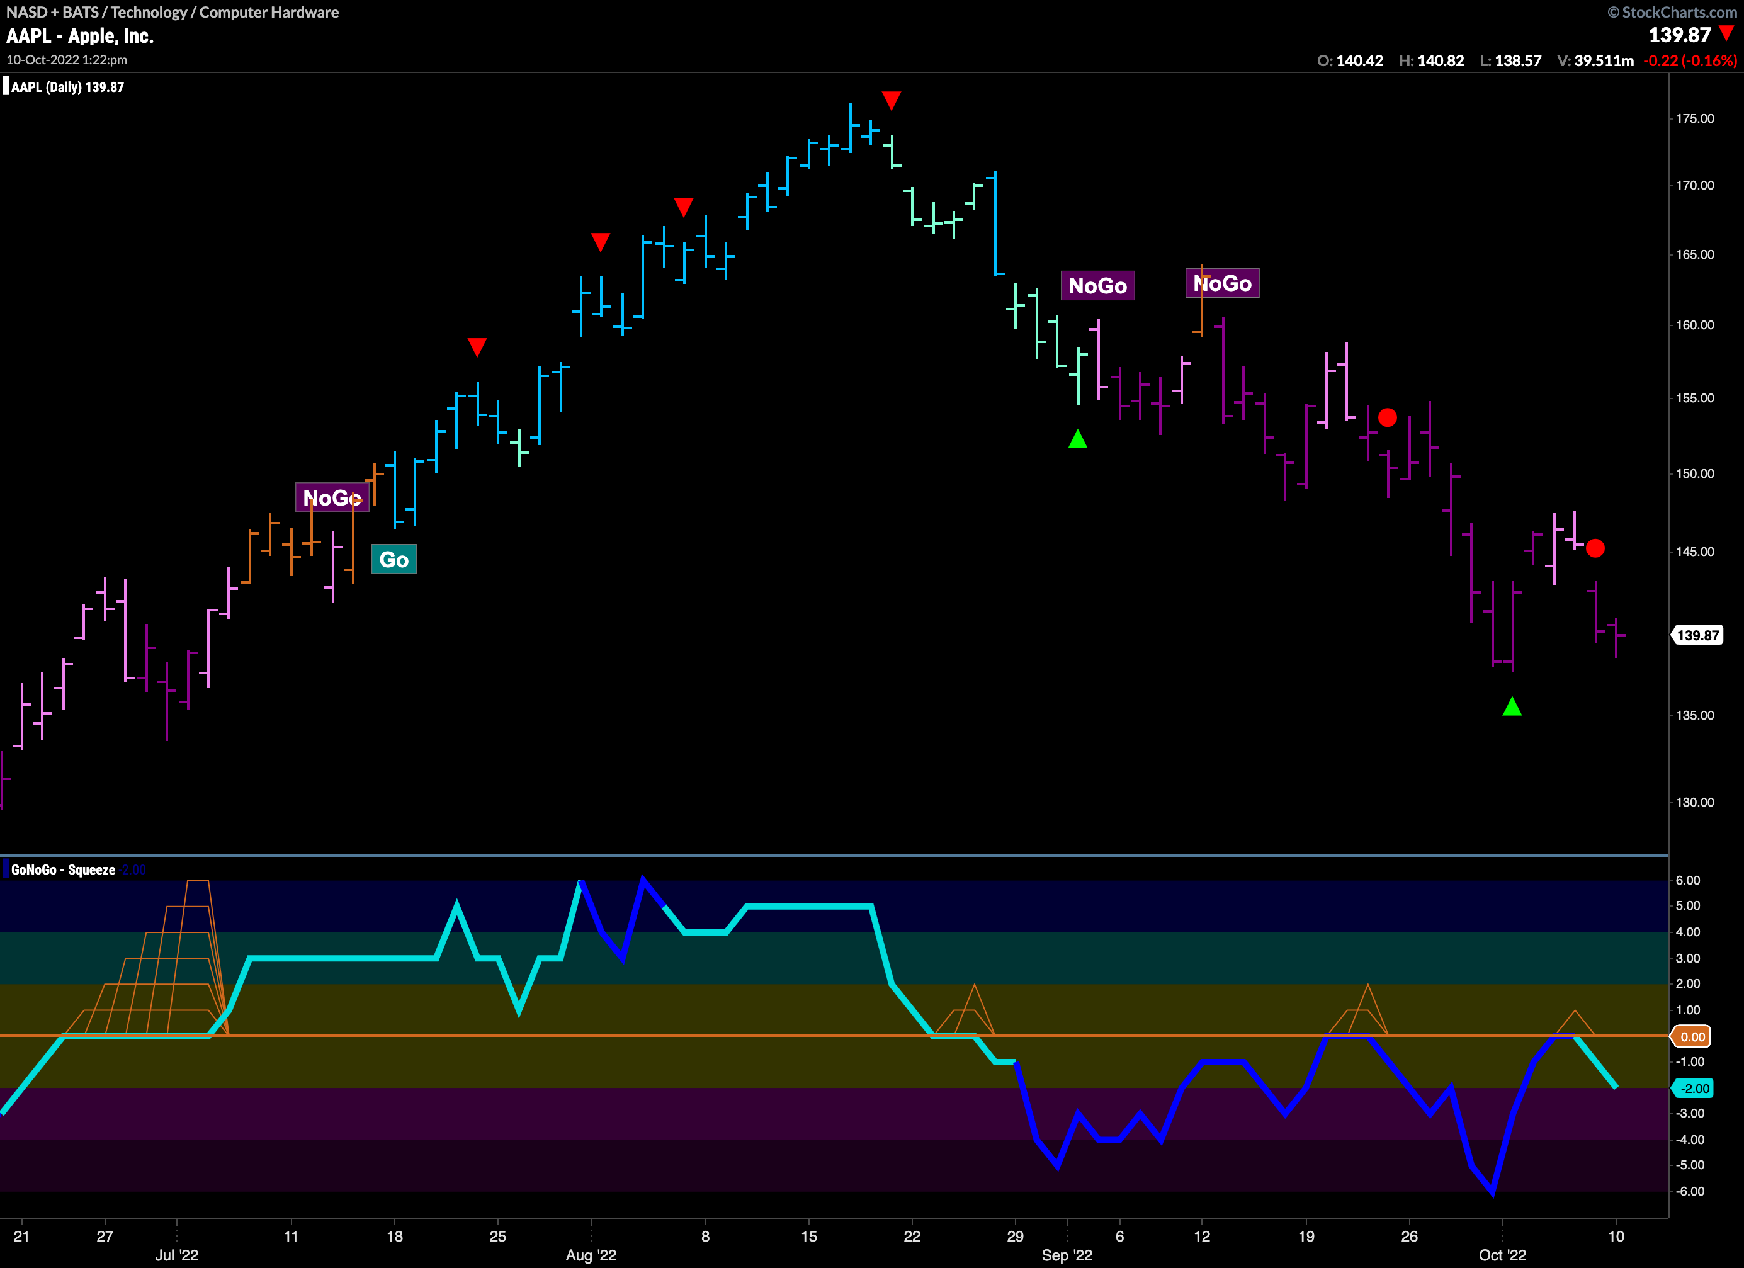The width and height of the screenshot is (1744, 1268).
Task: Click the date stamp 10-Oct-2022 1:22:pm
Action: pyautogui.click(x=67, y=59)
